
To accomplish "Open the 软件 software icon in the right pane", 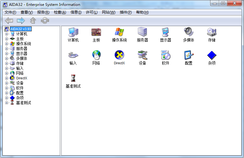I will (165, 55).
